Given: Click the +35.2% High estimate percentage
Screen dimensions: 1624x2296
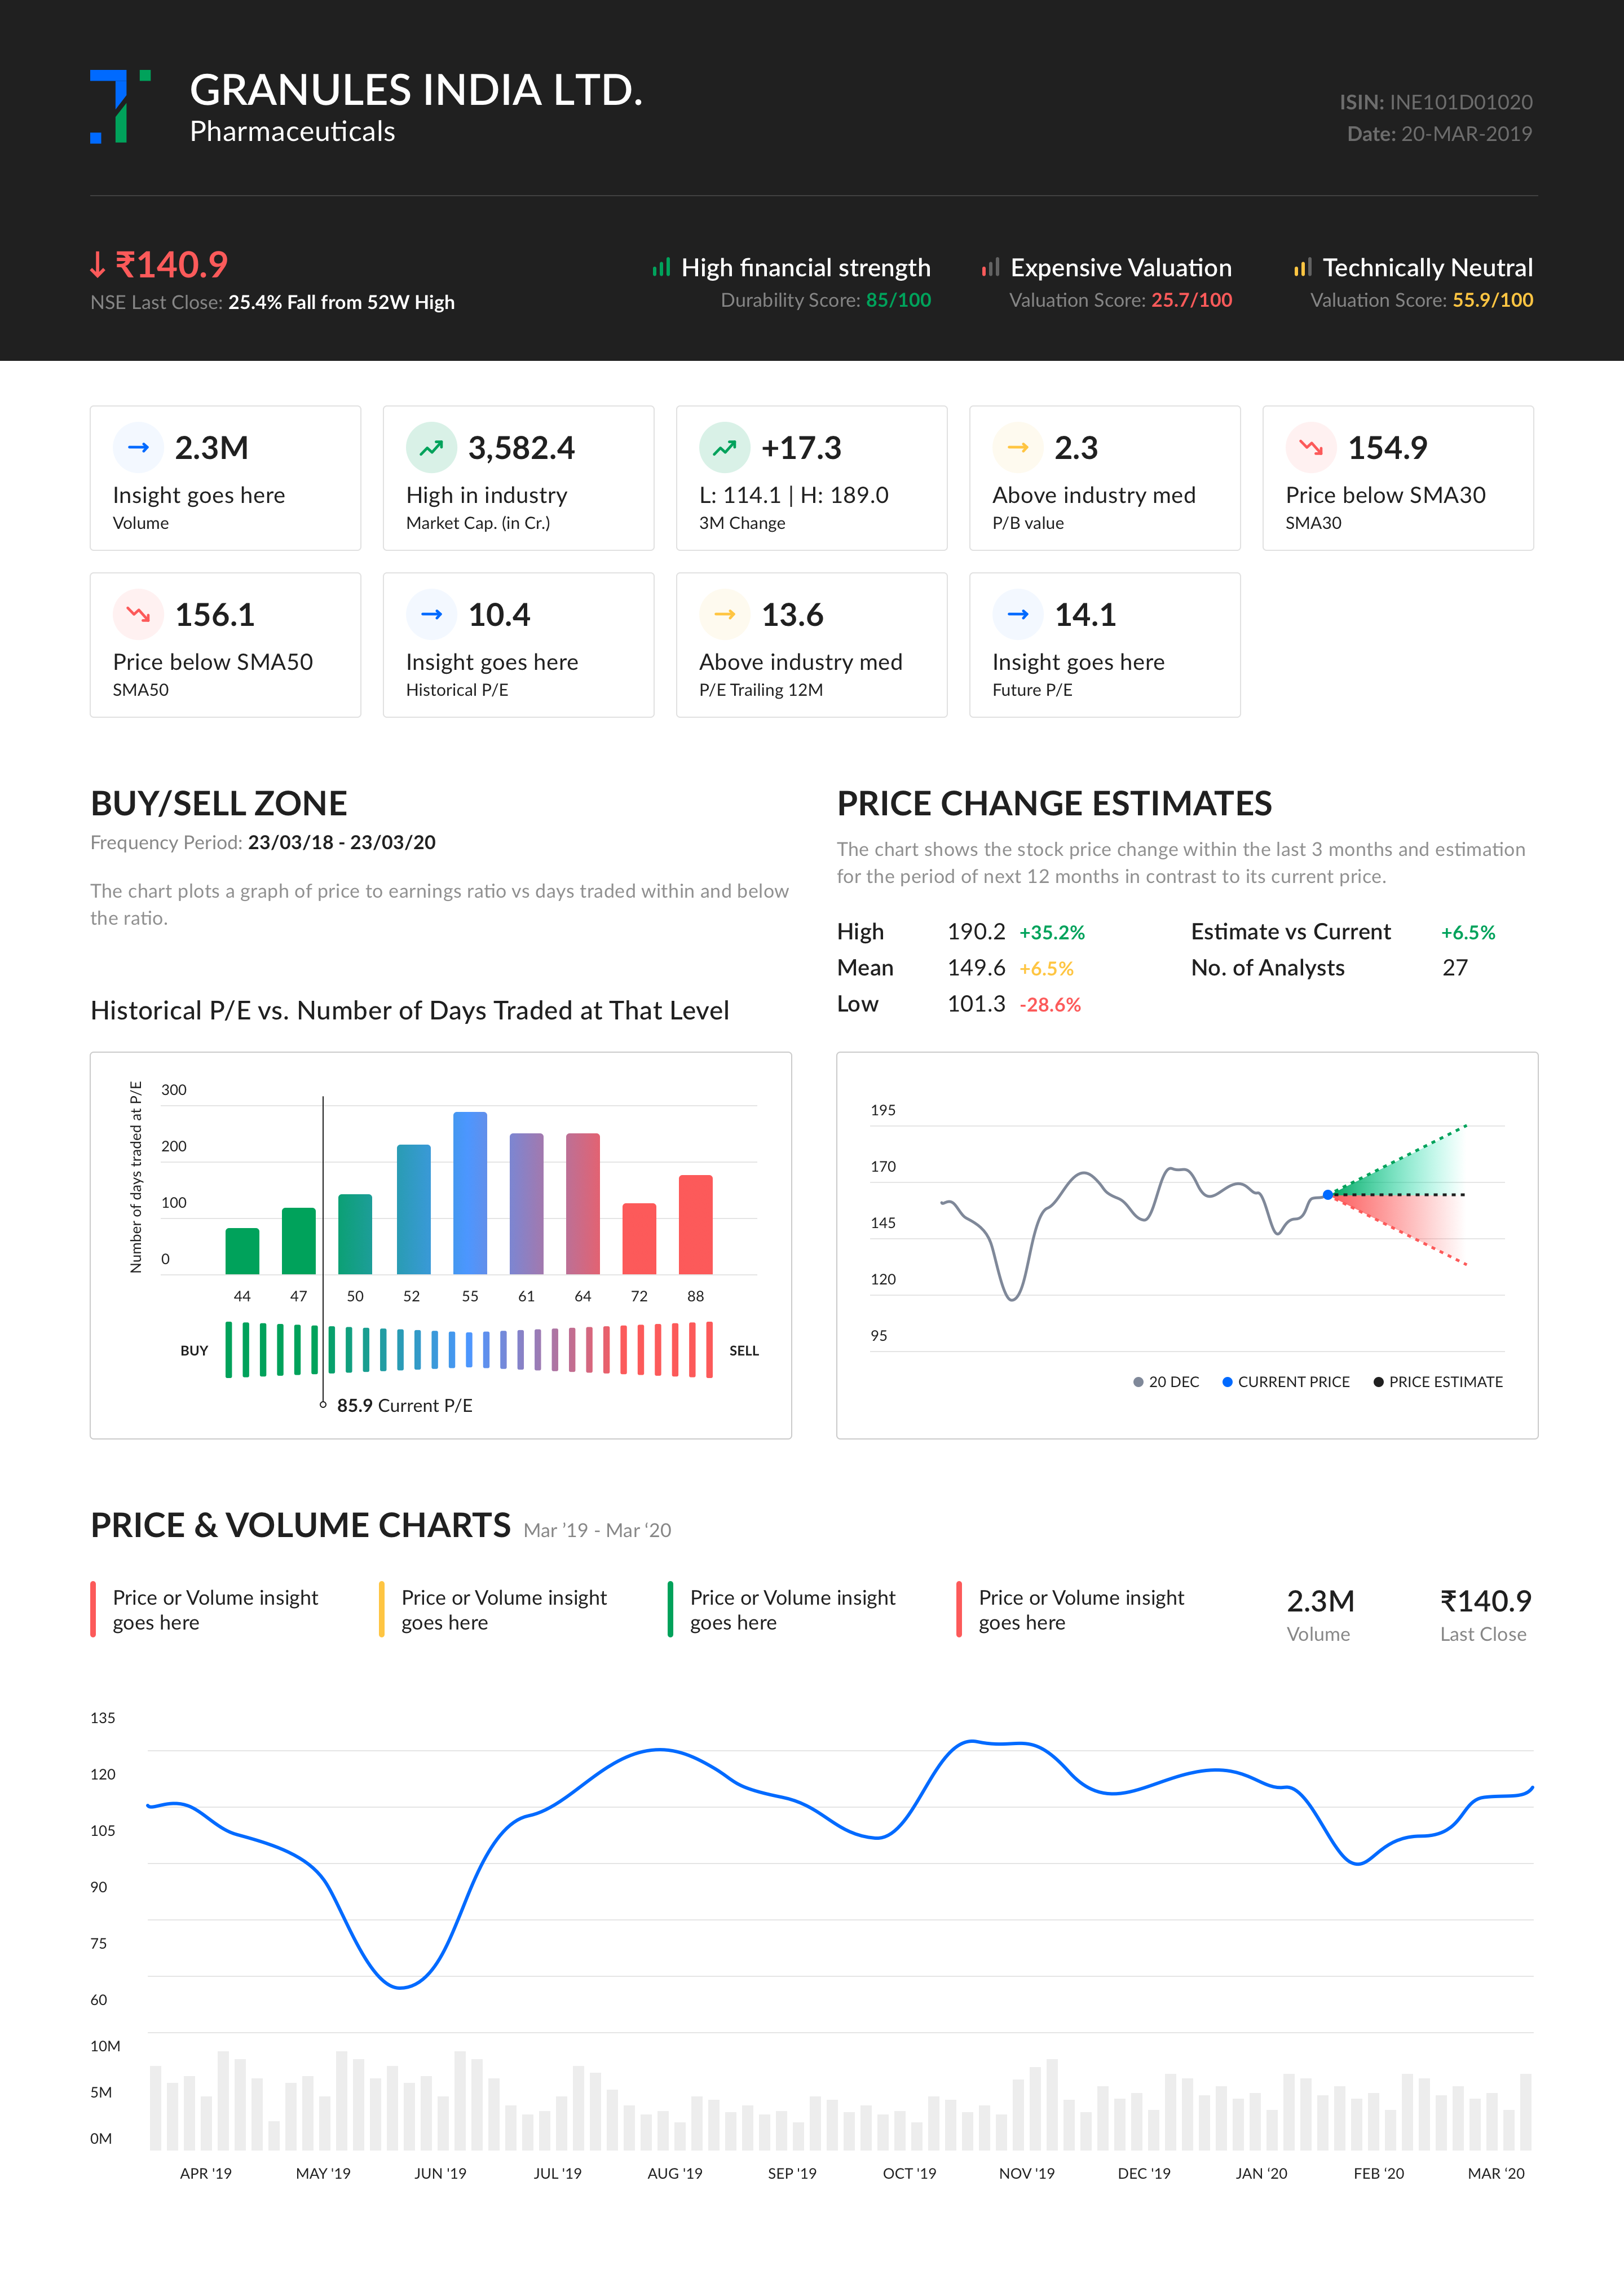Looking at the screenshot, I should 1052,933.
